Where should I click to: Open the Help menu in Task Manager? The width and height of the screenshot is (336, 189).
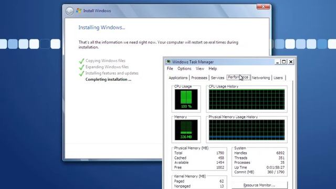[x=213, y=69]
